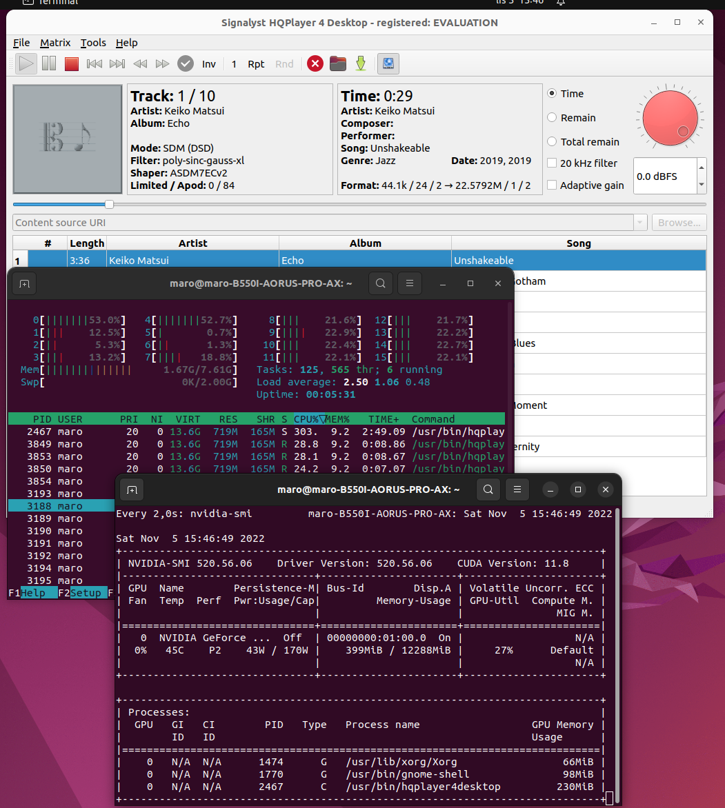Click the blue monitor icon in HQPlayer toolbar
The height and width of the screenshot is (808, 725).
point(388,64)
